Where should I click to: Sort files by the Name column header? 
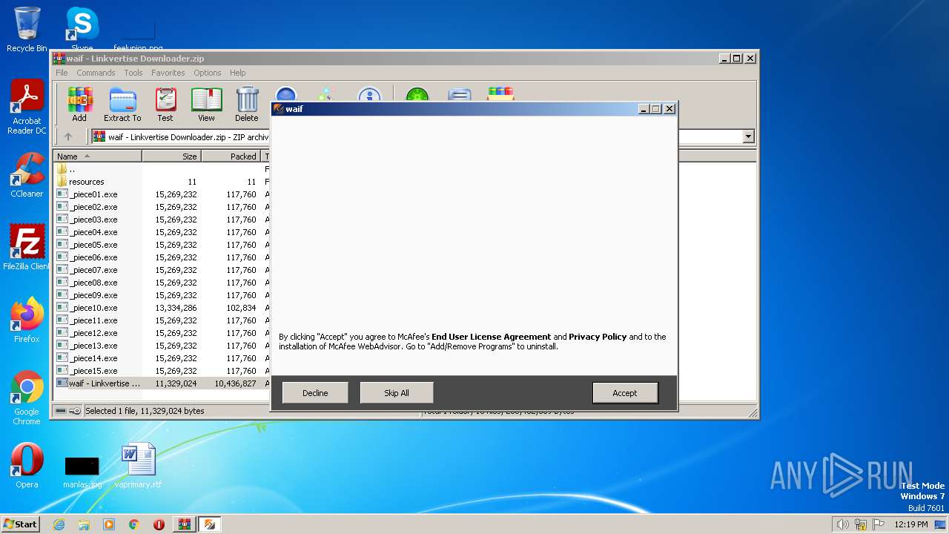point(97,156)
